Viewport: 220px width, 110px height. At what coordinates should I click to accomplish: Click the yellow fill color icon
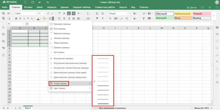click(44, 18)
